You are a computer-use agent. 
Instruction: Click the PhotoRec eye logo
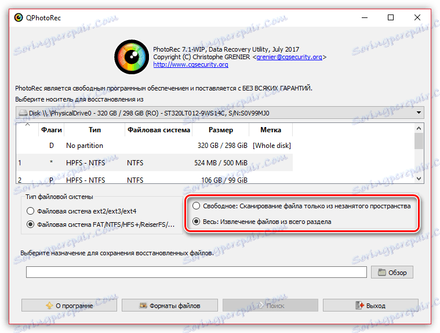pos(132,57)
